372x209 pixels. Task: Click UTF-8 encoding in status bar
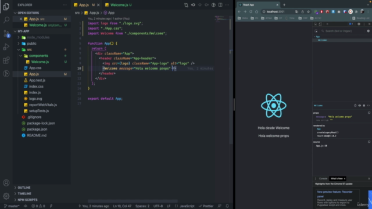click(x=158, y=206)
